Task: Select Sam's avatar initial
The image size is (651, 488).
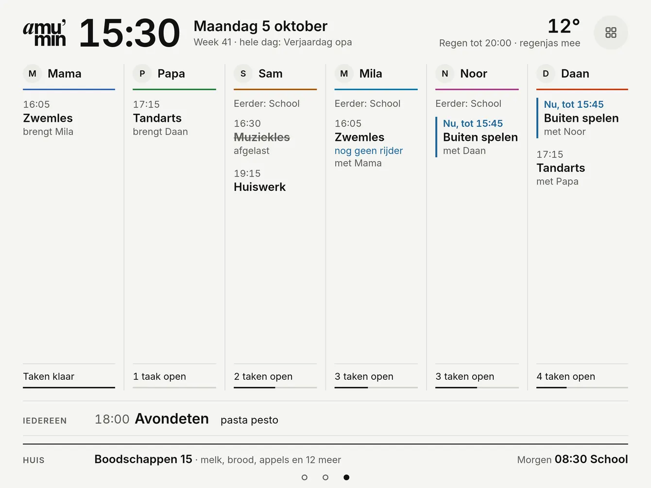Action: (x=243, y=74)
